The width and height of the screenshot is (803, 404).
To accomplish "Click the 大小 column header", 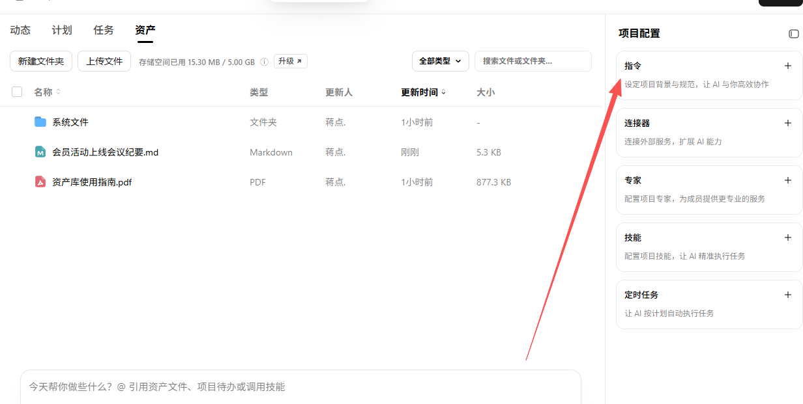I will [486, 92].
